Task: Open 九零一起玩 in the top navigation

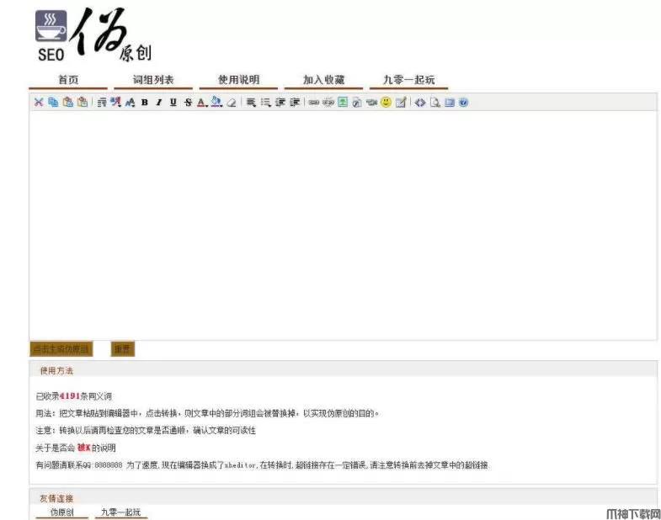Action: click(408, 80)
